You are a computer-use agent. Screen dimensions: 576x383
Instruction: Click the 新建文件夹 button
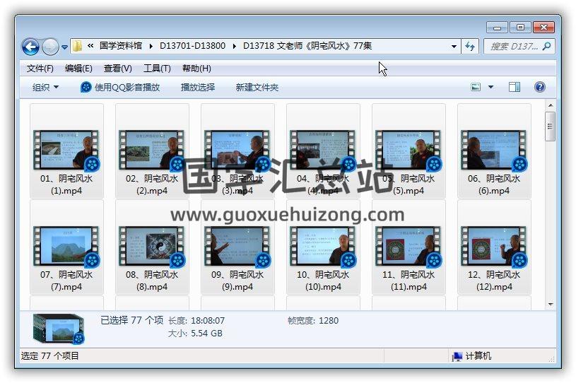pos(257,87)
